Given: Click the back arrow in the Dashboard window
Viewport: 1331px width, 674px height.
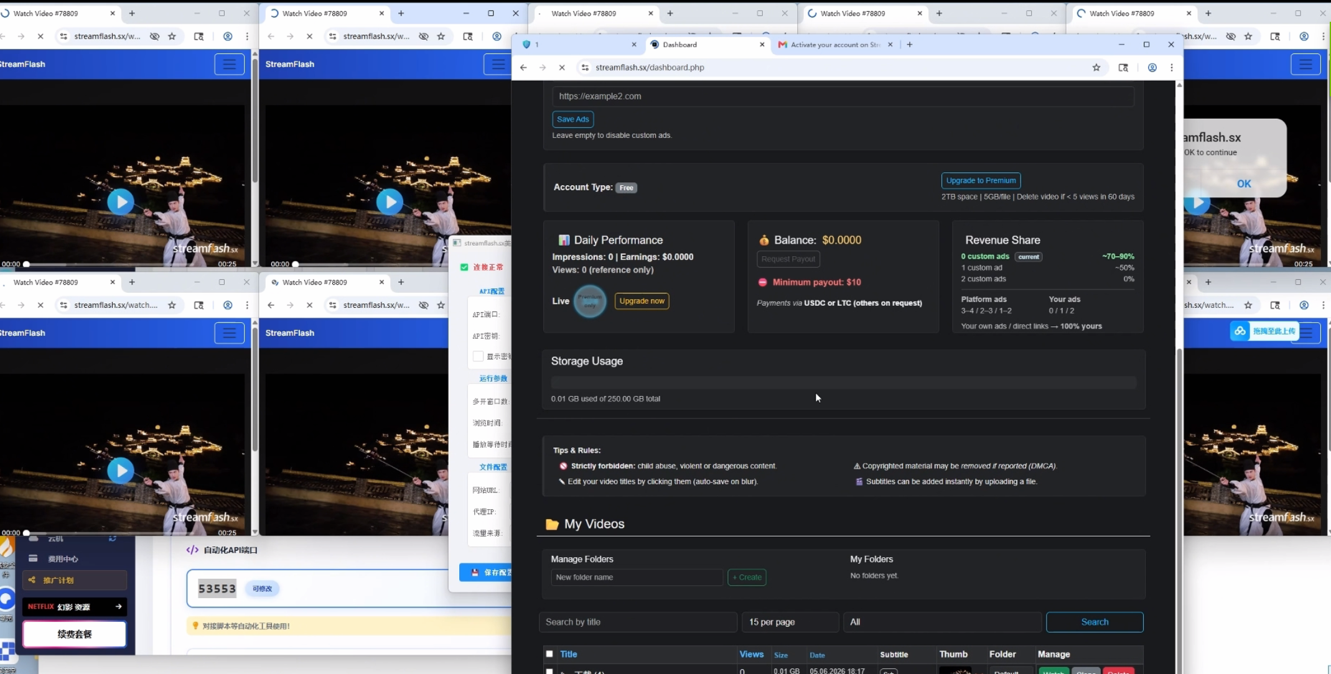Looking at the screenshot, I should pos(523,67).
